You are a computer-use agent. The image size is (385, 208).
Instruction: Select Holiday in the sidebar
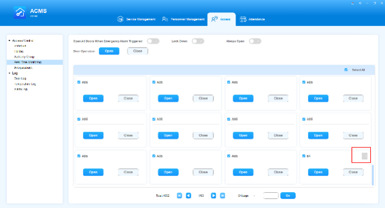(x=19, y=51)
